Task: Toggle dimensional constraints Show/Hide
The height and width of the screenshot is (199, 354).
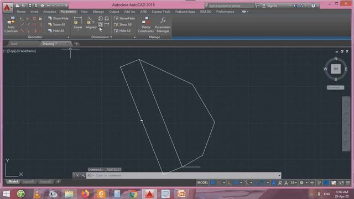Action: 124,18
